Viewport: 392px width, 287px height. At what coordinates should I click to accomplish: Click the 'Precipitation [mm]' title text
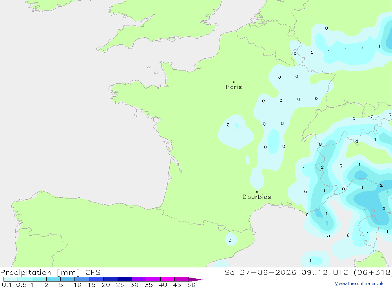coord(40,273)
